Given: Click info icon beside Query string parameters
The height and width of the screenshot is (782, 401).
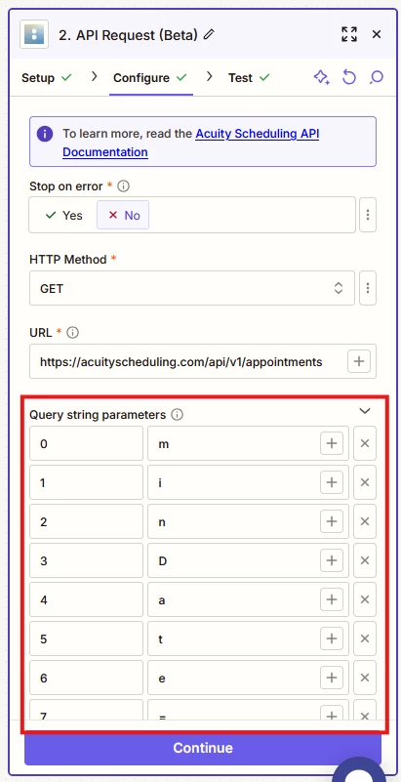Looking at the screenshot, I should click(177, 415).
